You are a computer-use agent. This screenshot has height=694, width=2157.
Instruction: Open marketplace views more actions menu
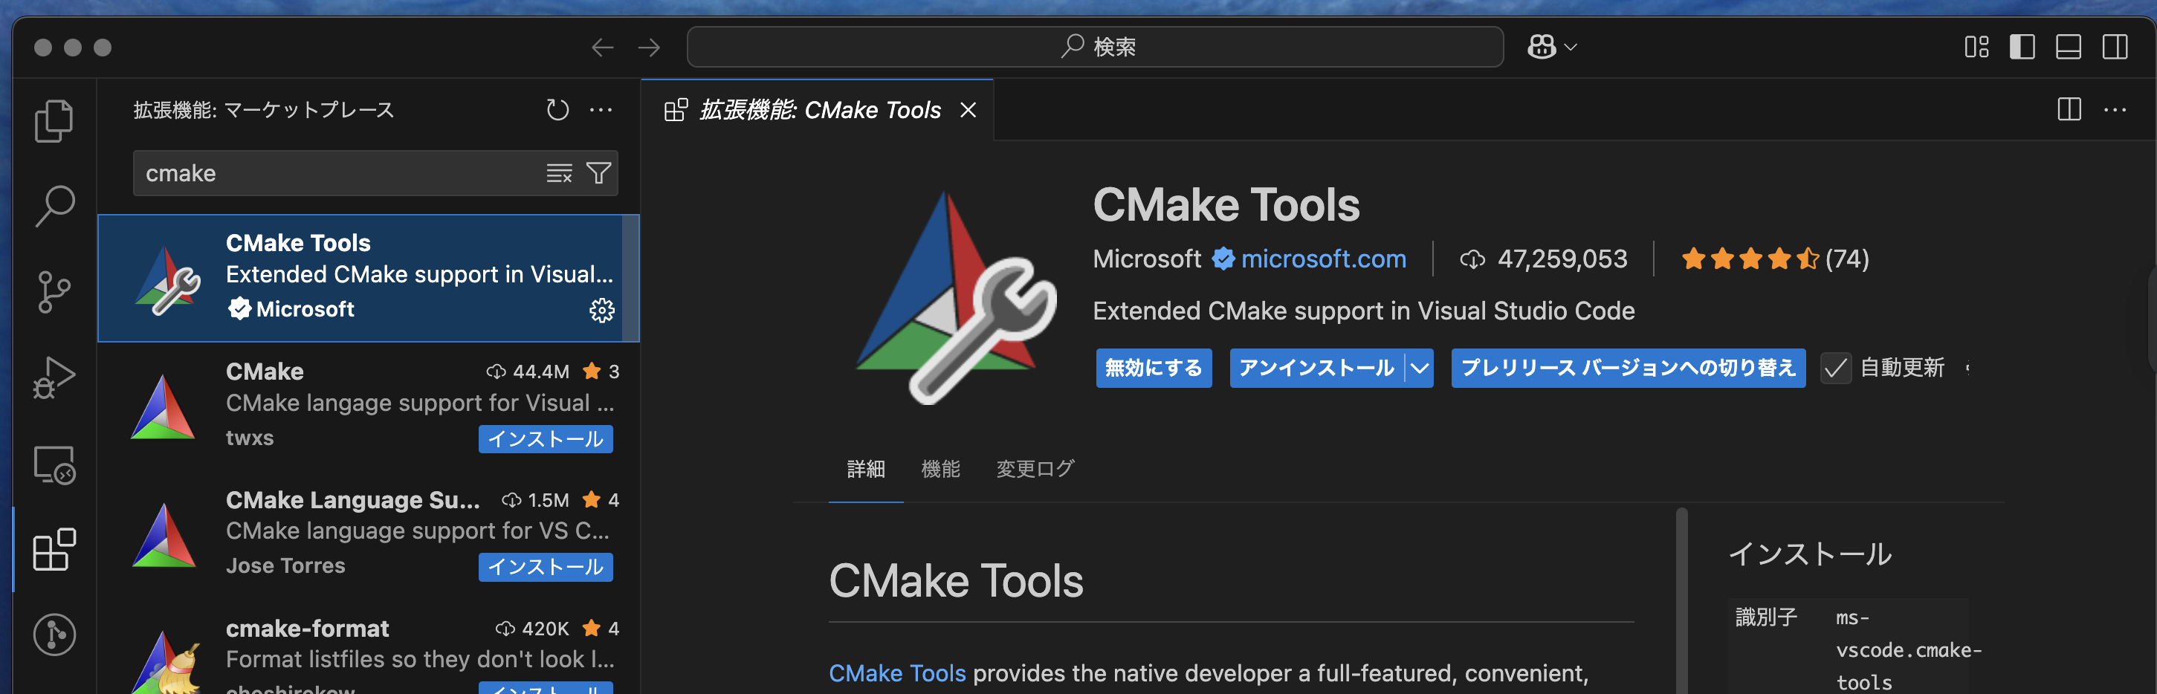(601, 110)
